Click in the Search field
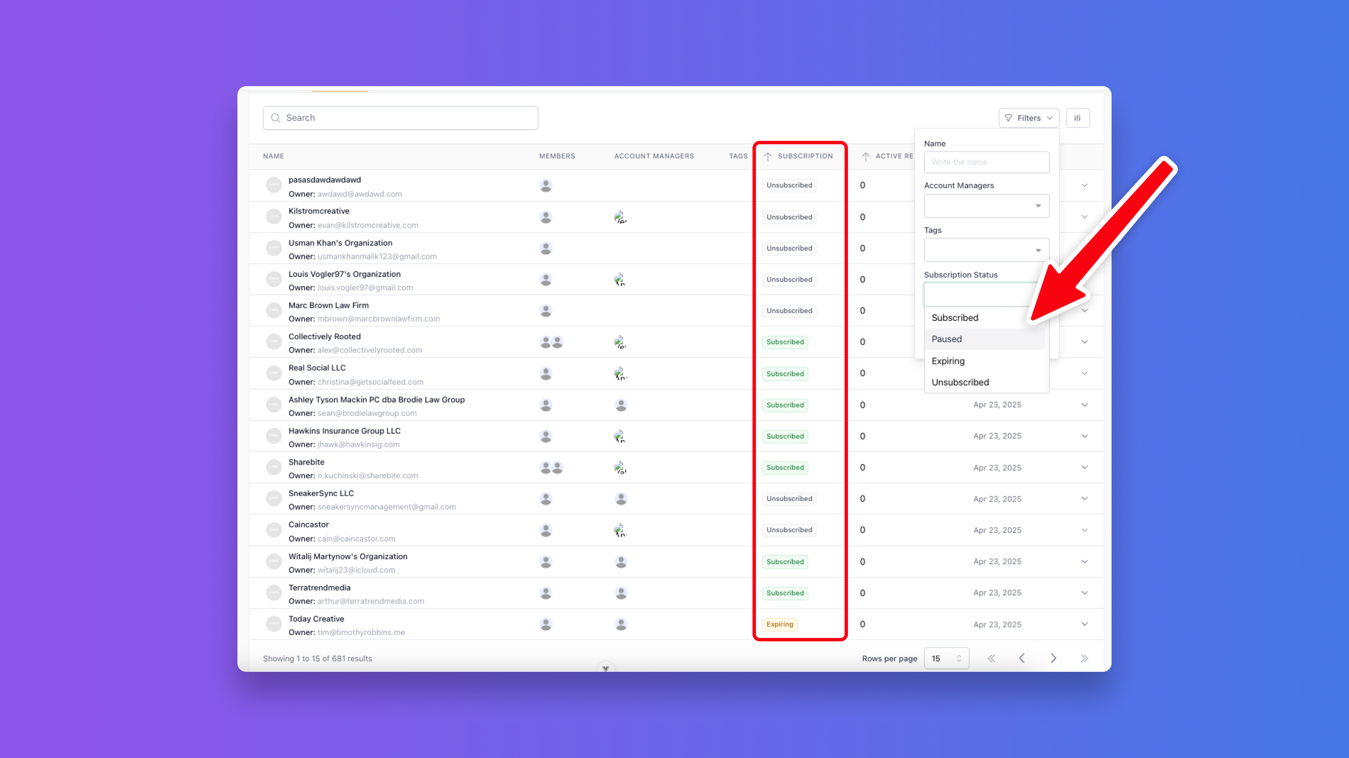Screen dimensions: 1349x758 (401, 118)
